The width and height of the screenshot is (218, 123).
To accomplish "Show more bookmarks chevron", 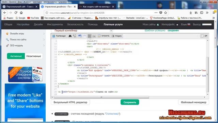I will [214, 18].
